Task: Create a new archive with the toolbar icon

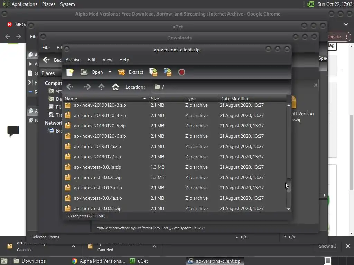Action: [70, 72]
